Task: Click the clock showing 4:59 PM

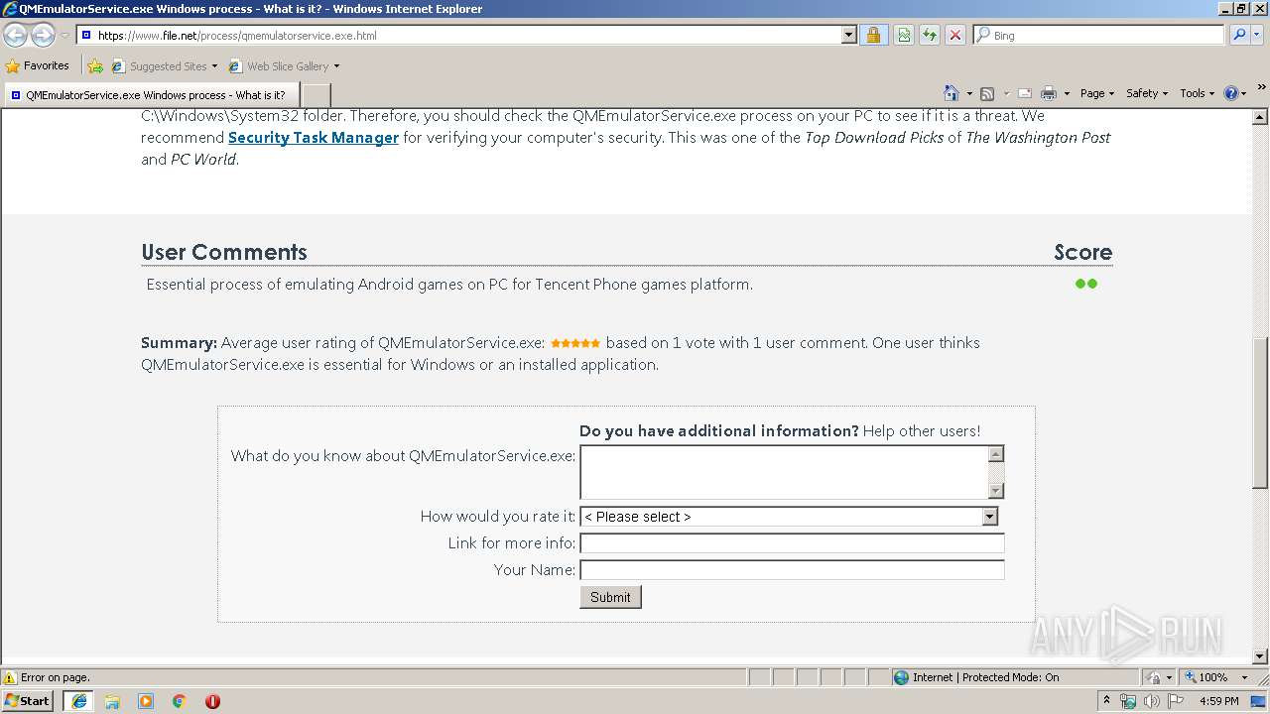Action: (x=1218, y=701)
